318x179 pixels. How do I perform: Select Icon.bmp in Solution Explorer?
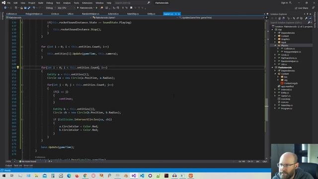click(286, 99)
